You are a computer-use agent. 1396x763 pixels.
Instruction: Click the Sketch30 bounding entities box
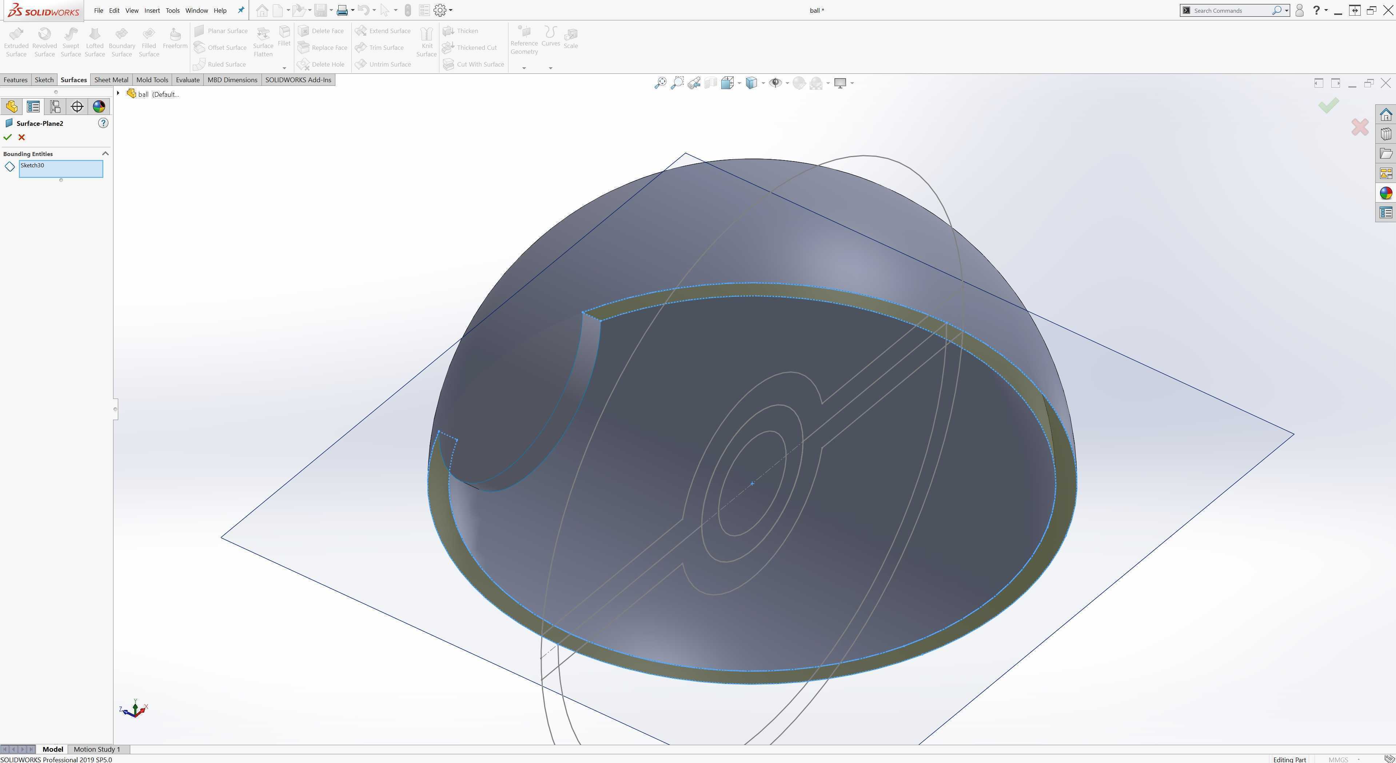61,168
